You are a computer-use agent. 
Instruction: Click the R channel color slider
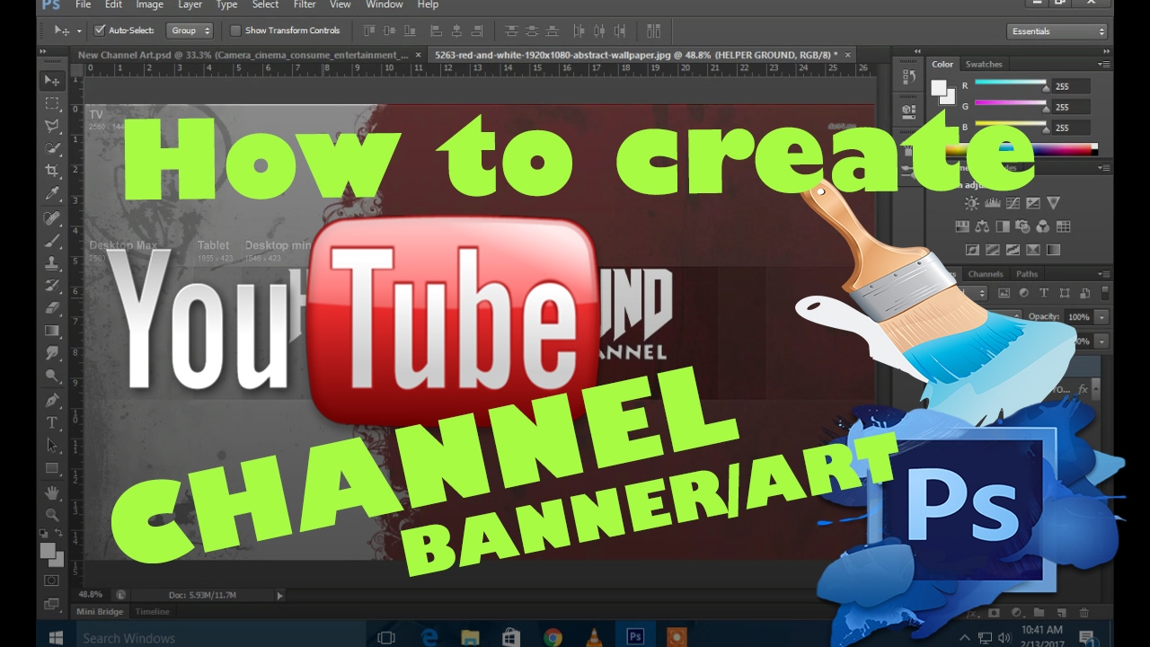click(1011, 84)
